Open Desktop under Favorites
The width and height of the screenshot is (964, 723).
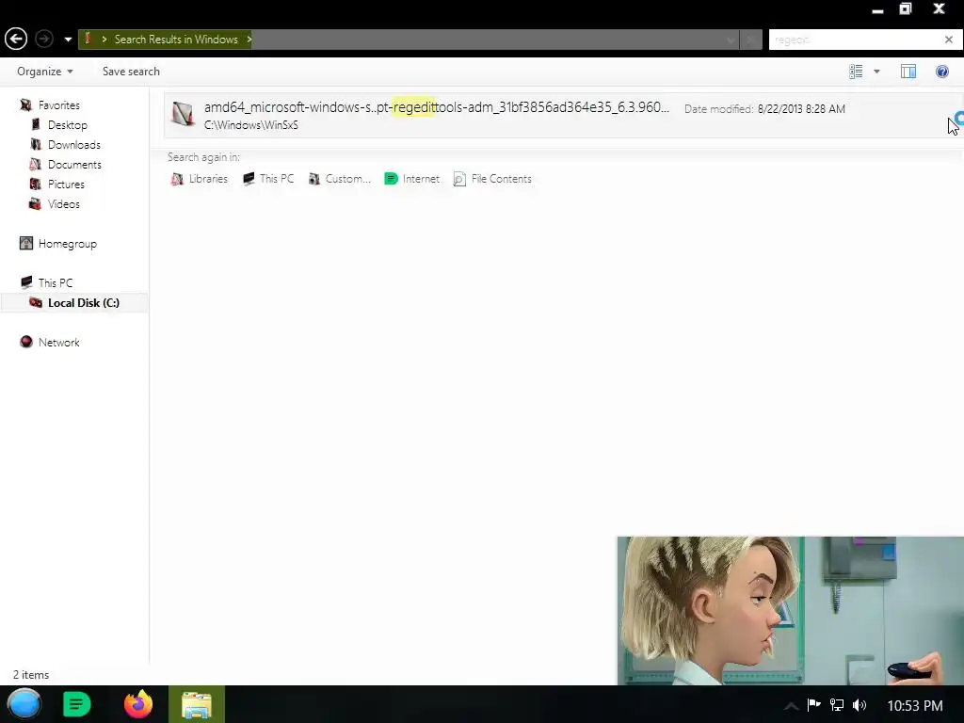point(68,125)
